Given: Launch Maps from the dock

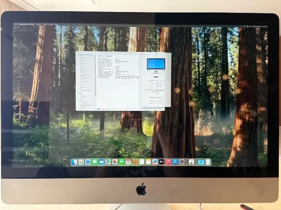Looking at the screenshot, I should pos(108,162).
